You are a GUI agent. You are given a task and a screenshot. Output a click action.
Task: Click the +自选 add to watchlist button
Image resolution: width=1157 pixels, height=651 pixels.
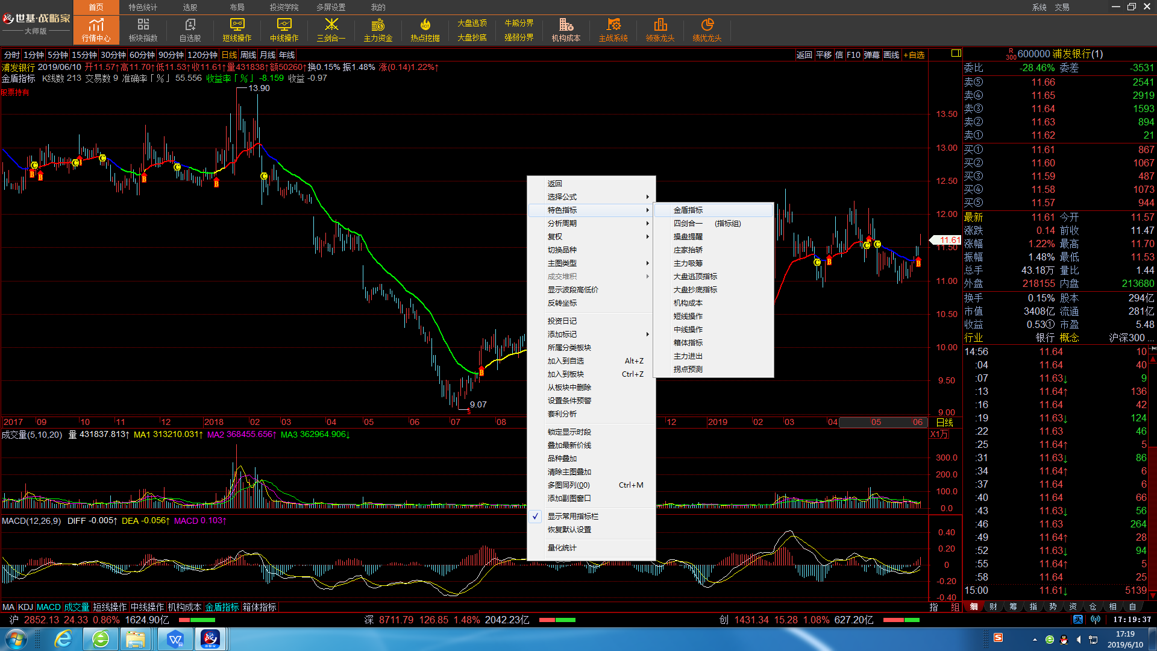(914, 55)
